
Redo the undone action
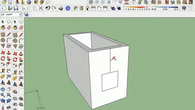point(54,8)
